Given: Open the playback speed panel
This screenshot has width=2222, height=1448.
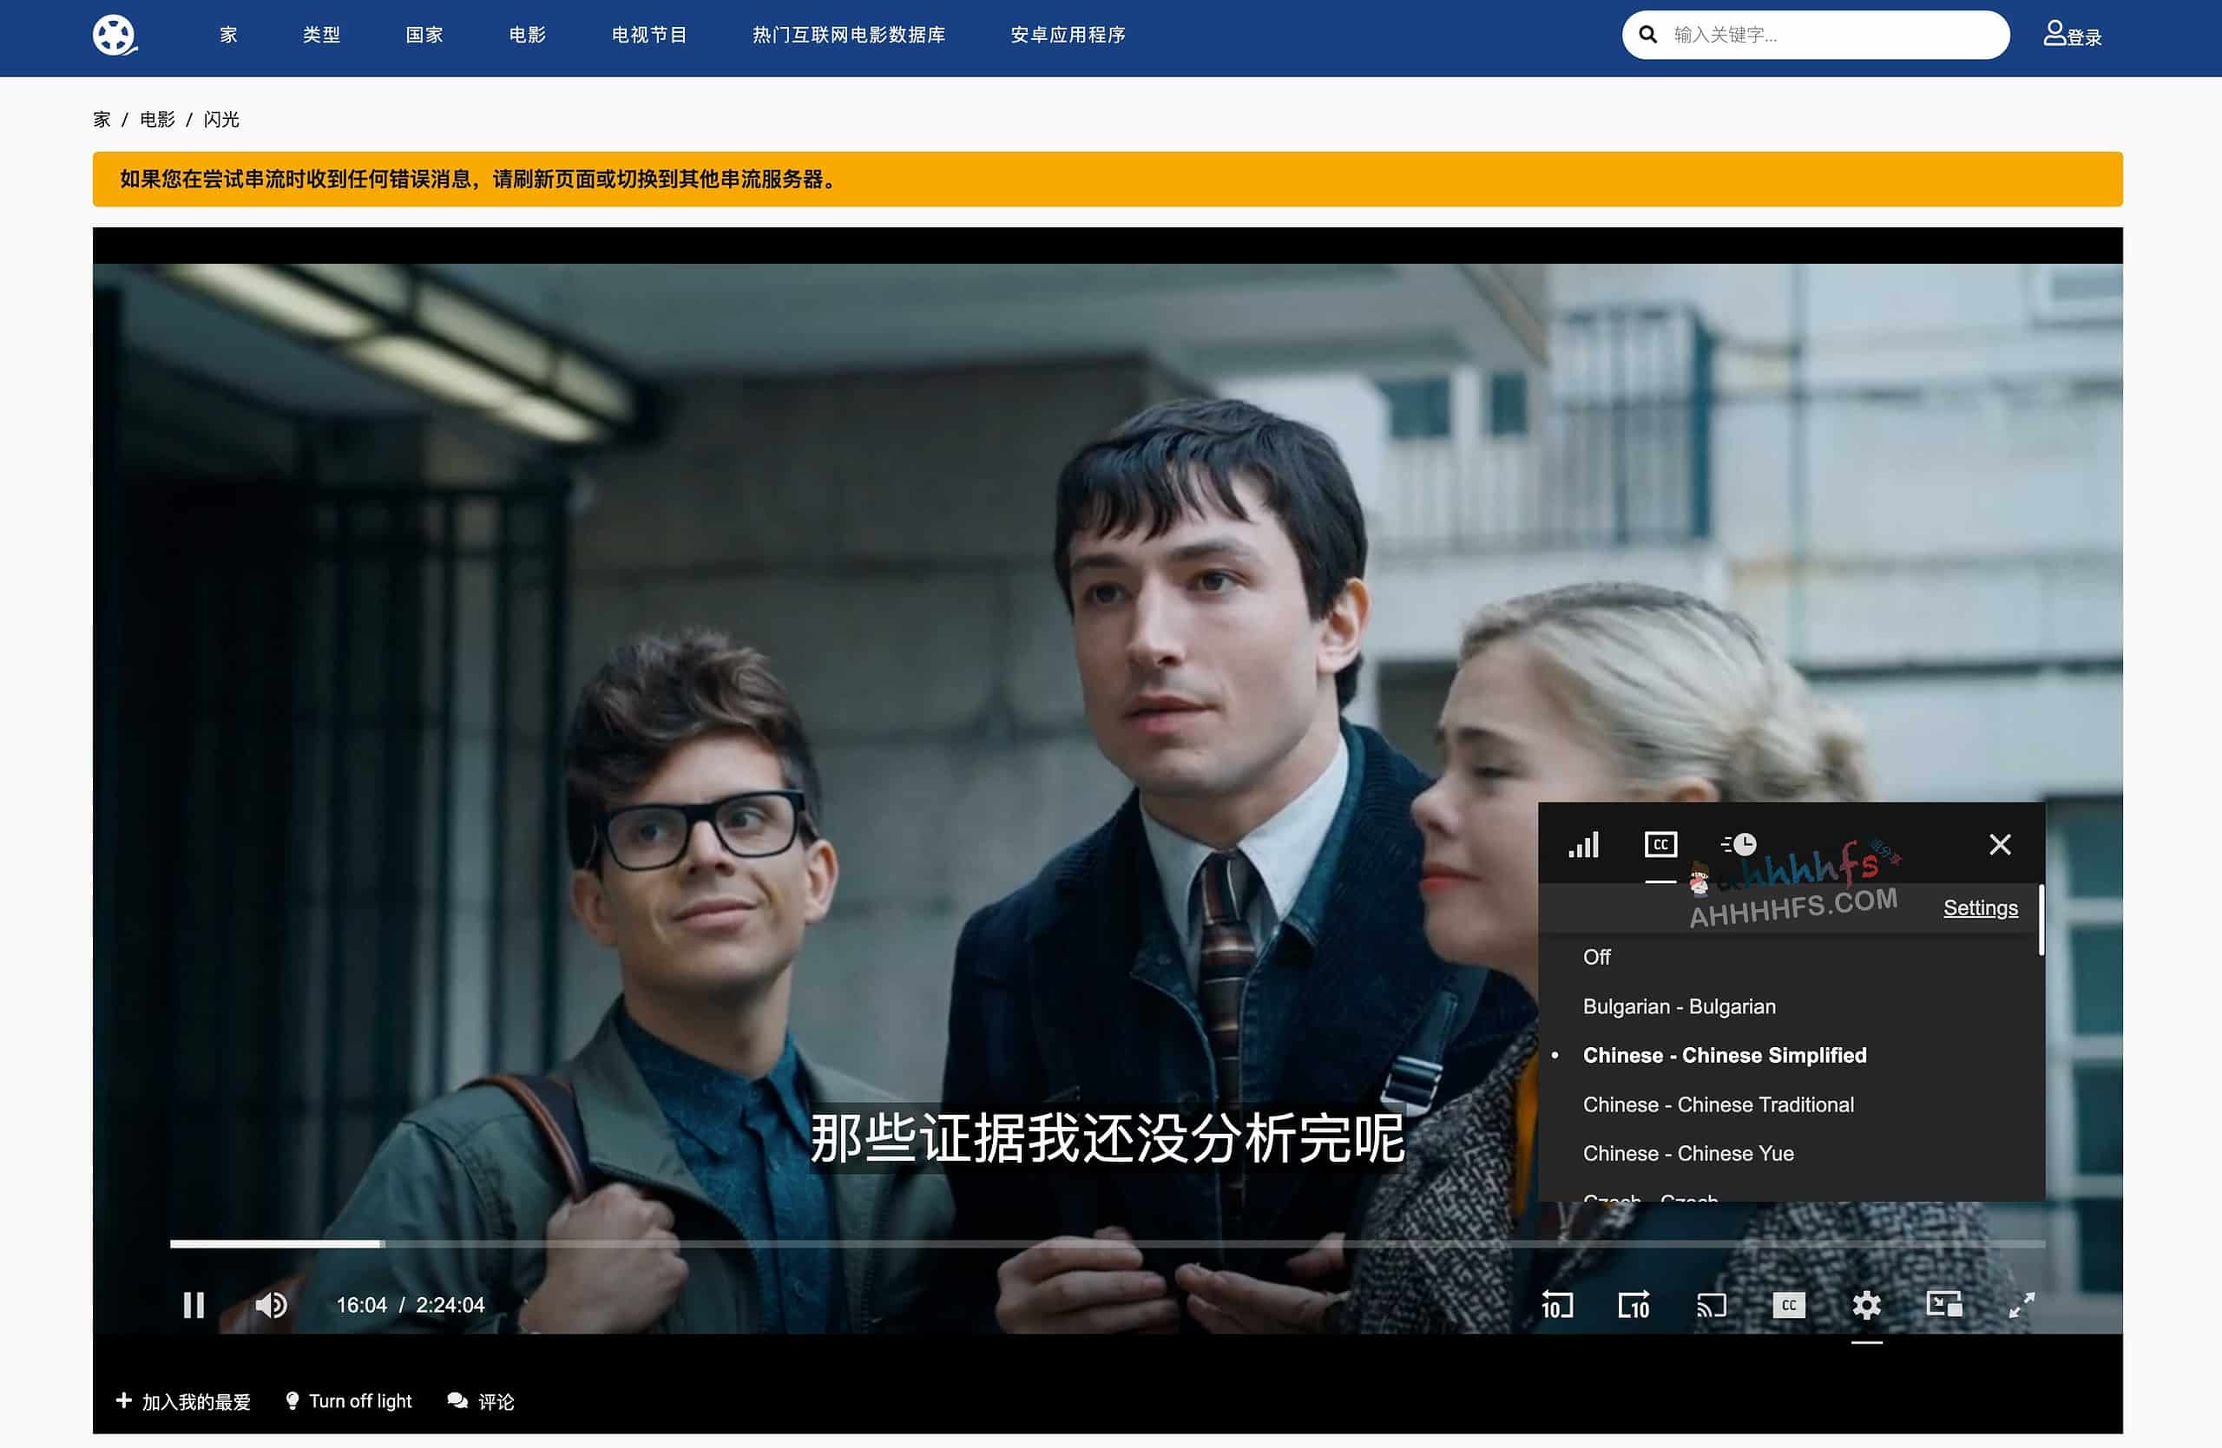Looking at the screenshot, I should [x=1739, y=844].
